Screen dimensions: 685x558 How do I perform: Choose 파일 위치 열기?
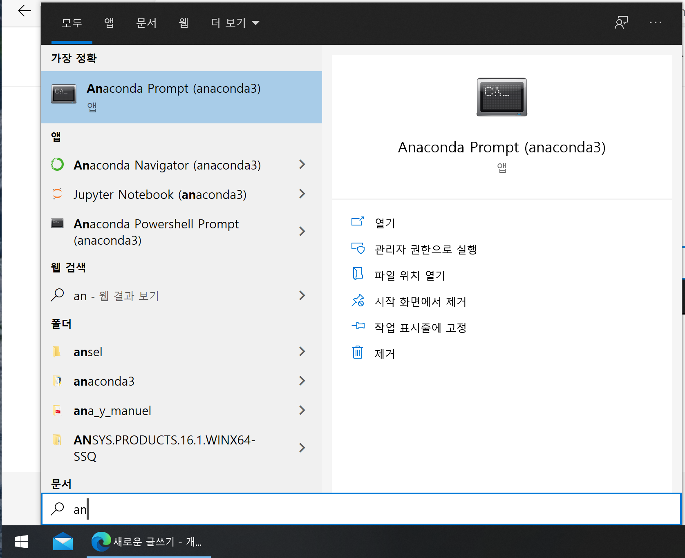(x=410, y=275)
